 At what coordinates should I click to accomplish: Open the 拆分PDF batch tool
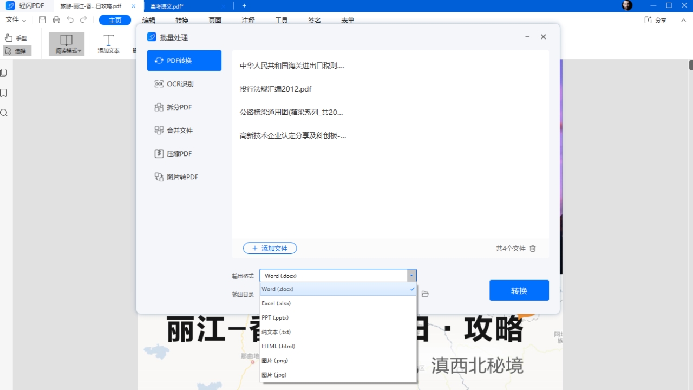click(x=178, y=107)
